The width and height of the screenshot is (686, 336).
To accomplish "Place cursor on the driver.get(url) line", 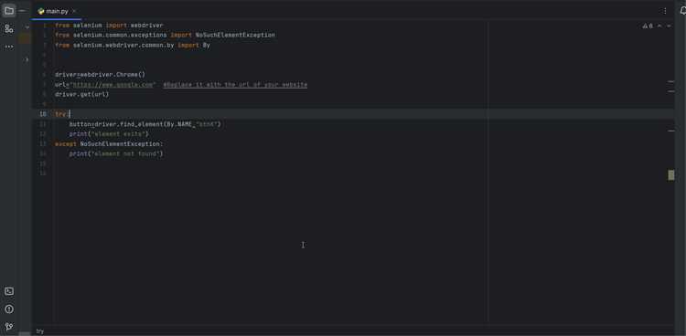I will point(81,94).
